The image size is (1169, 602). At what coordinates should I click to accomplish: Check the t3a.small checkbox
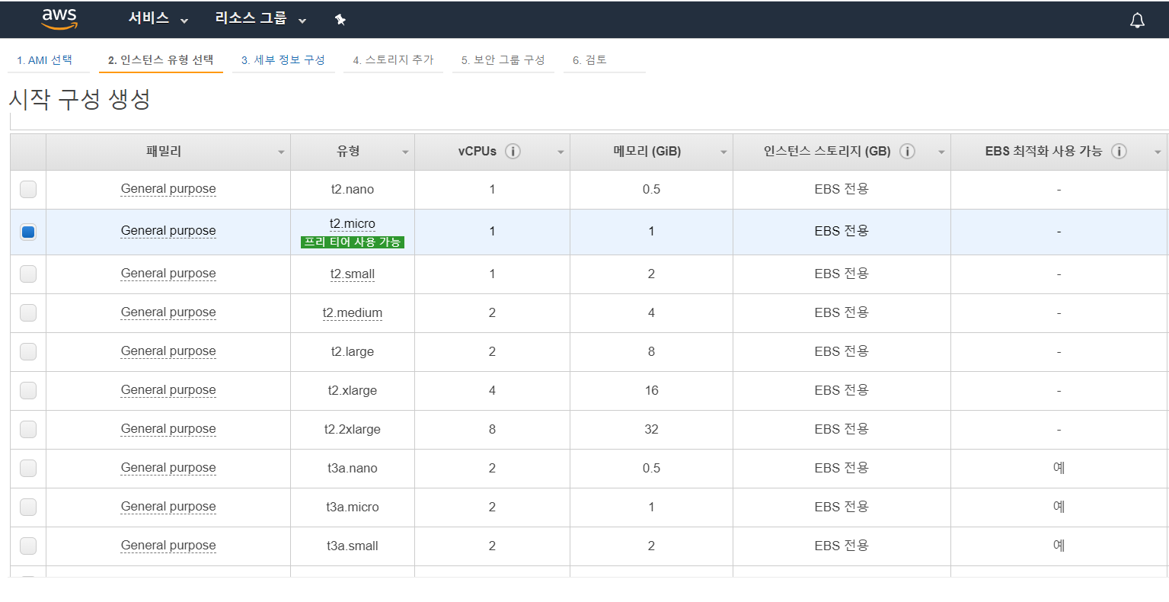tap(28, 546)
